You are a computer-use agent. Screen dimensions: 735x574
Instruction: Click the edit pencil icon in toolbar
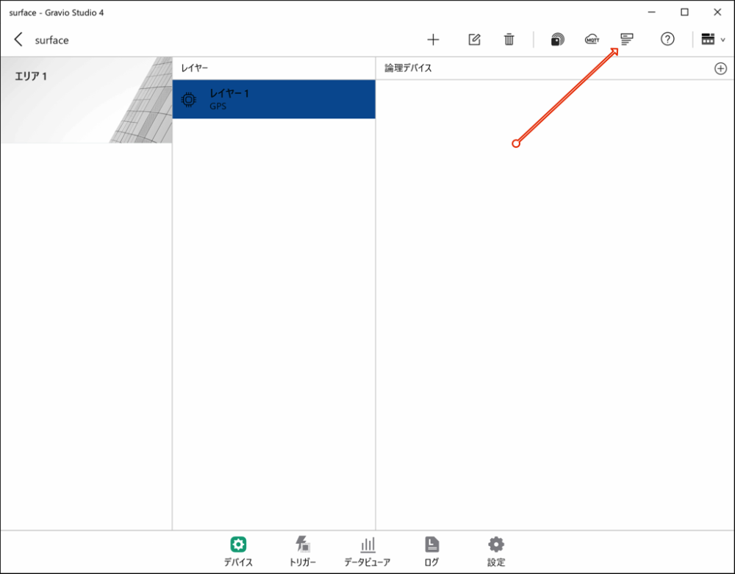pos(474,40)
